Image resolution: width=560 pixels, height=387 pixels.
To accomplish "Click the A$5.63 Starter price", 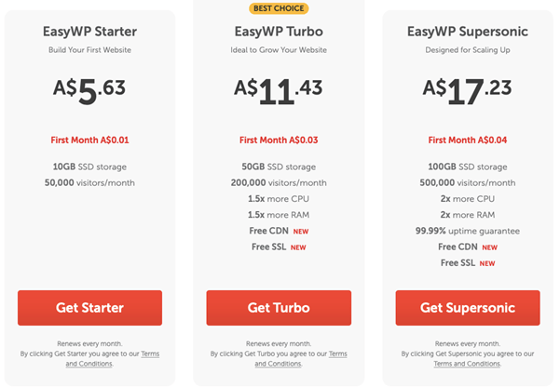I will coord(89,91).
